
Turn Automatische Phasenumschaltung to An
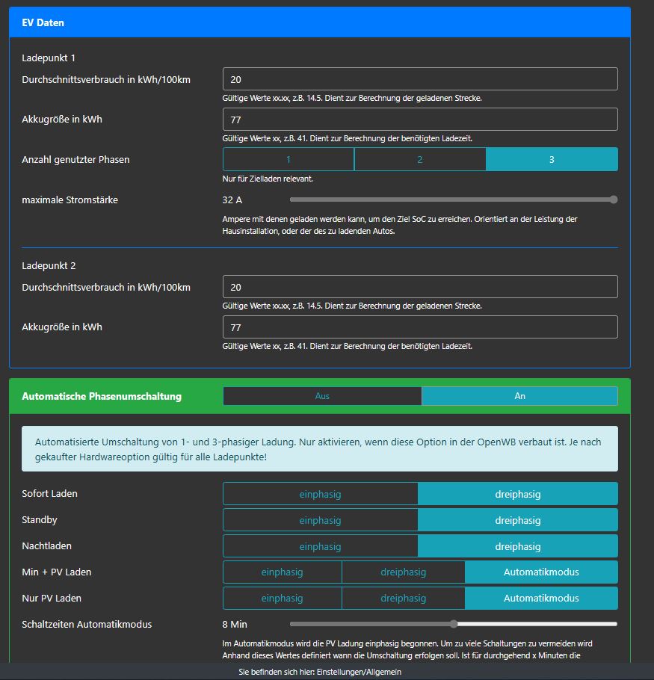coord(519,396)
